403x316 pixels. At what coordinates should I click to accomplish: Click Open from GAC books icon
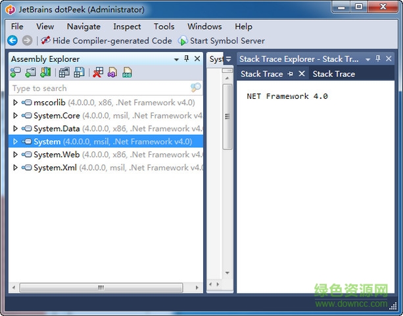pyautogui.click(x=45, y=72)
